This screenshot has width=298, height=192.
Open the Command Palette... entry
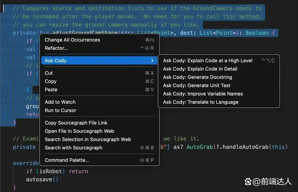(67, 160)
